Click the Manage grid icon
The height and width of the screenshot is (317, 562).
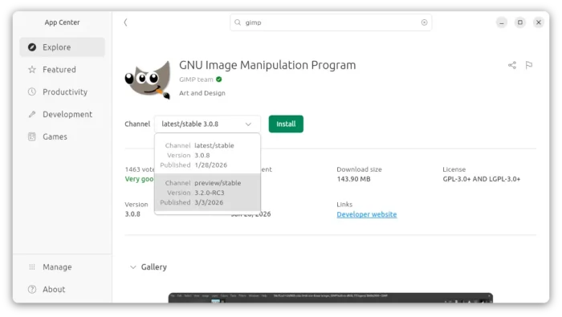[x=32, y=267]
